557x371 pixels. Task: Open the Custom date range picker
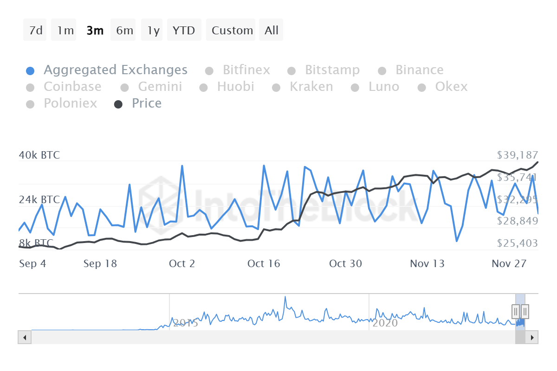pyautogui.click(x=232, y=31)
